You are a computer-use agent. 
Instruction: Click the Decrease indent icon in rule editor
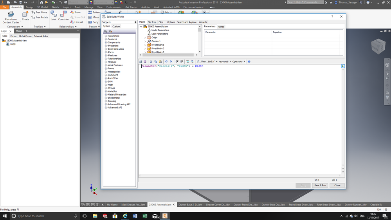point(182,61)
